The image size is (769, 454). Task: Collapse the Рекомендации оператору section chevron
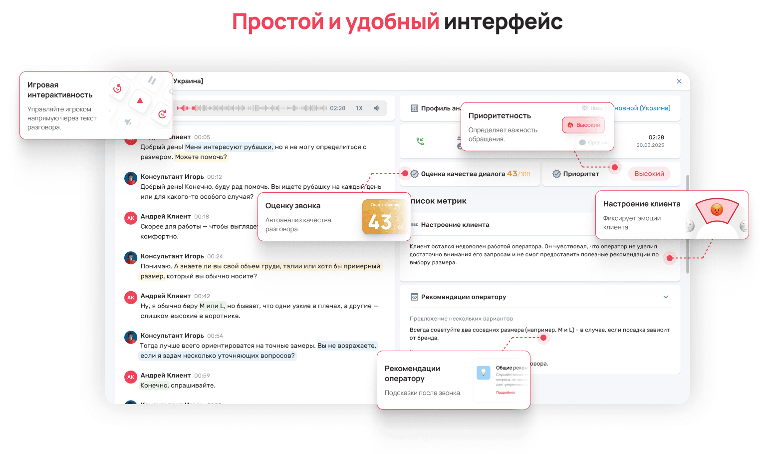pos(665,297)
